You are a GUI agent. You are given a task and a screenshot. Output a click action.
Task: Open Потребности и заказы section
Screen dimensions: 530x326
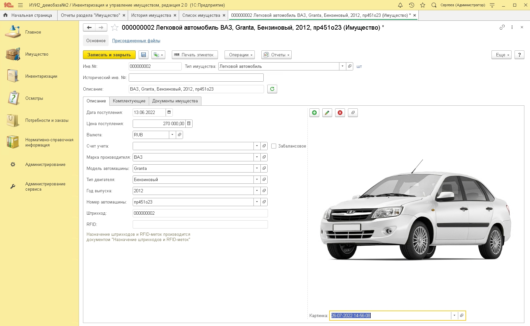click(40, 121)
